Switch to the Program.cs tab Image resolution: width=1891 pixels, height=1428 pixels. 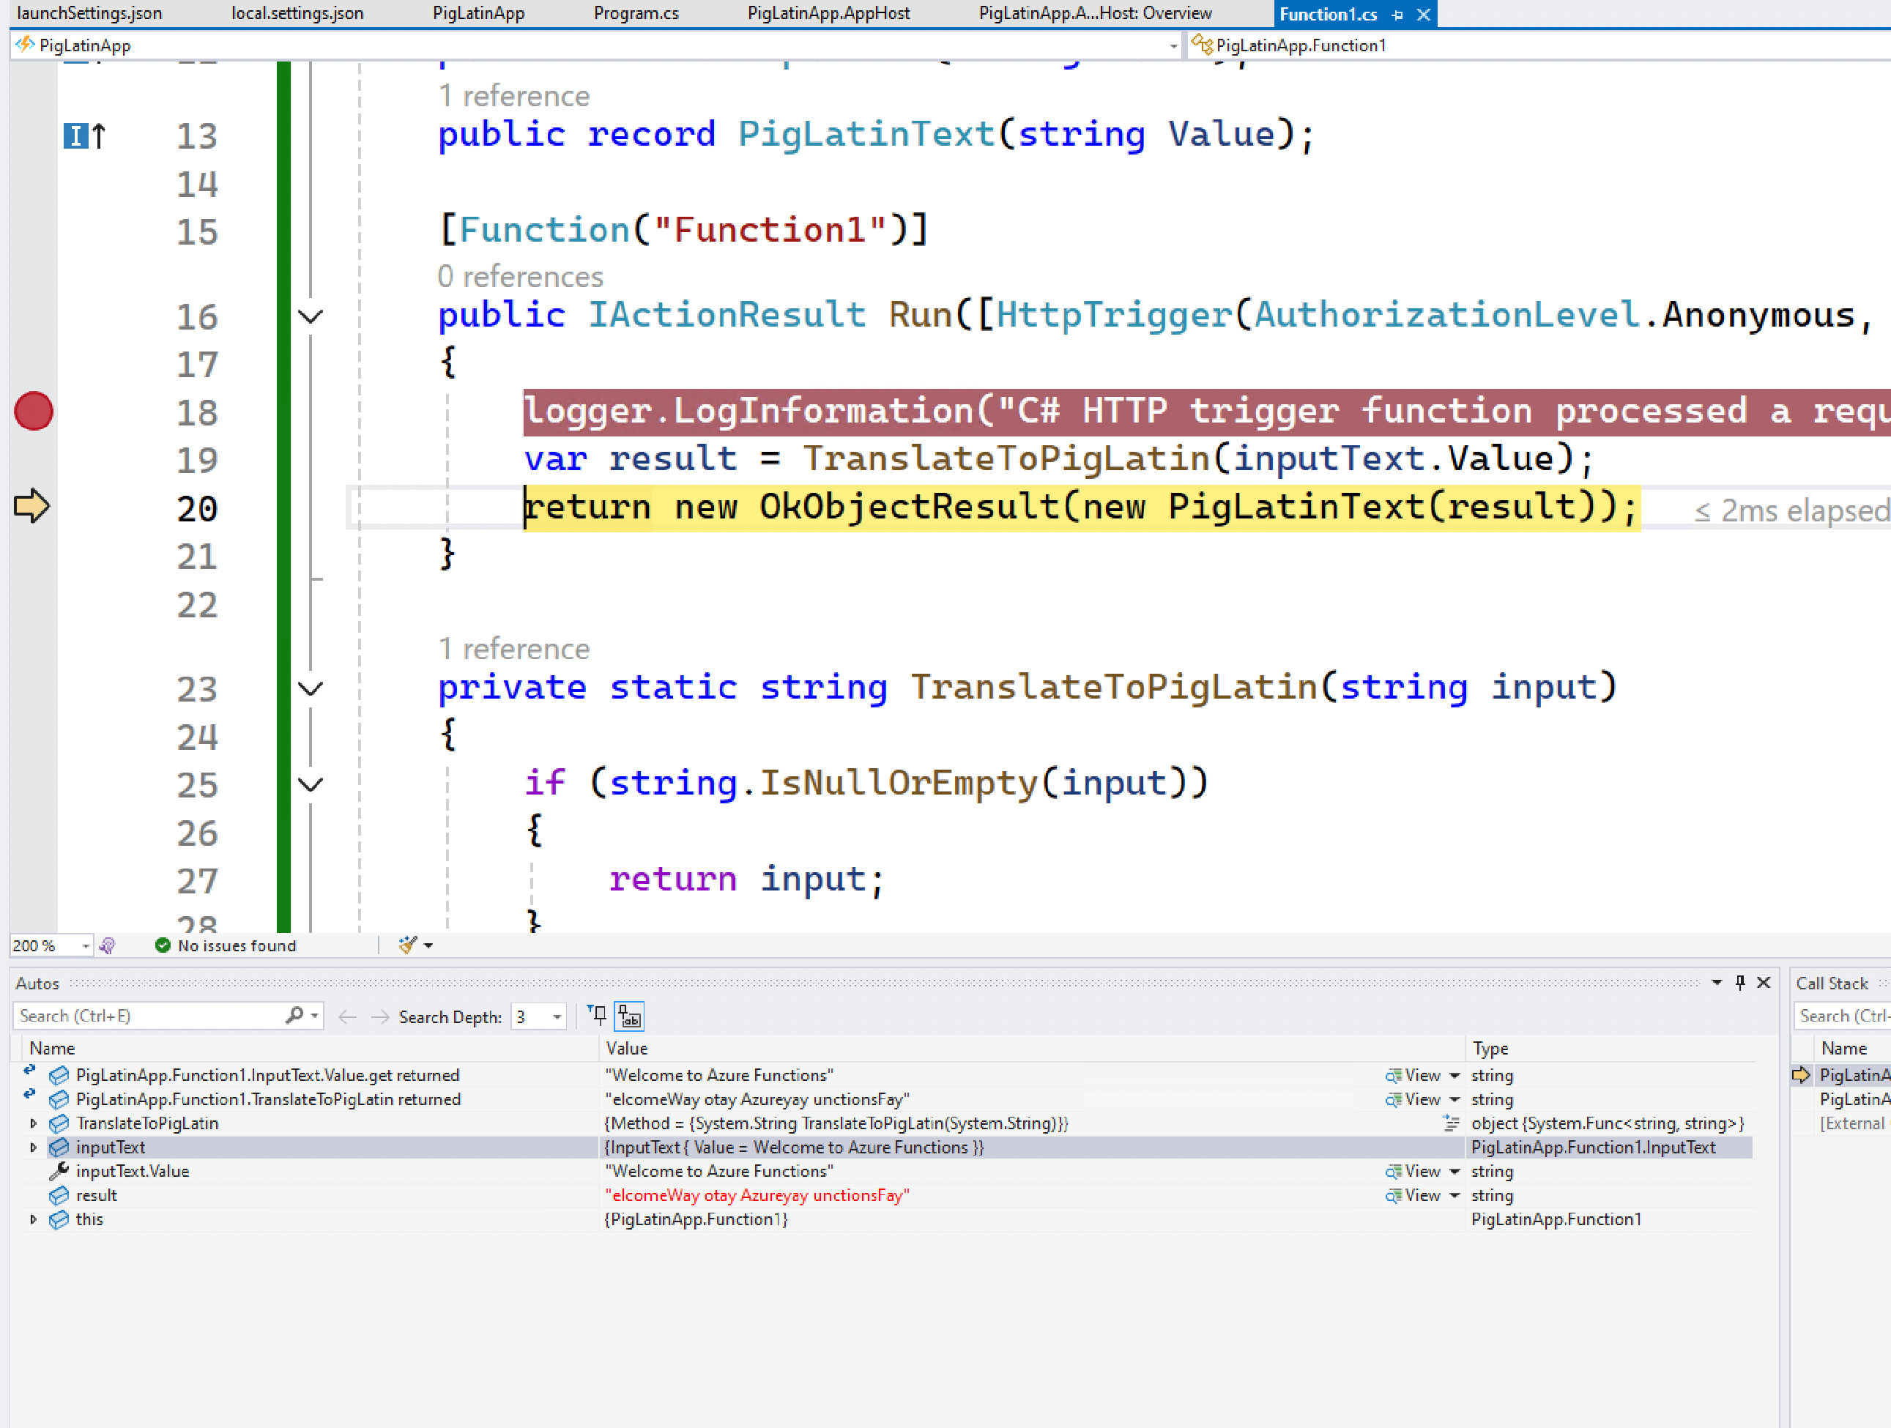pos(636,13)
